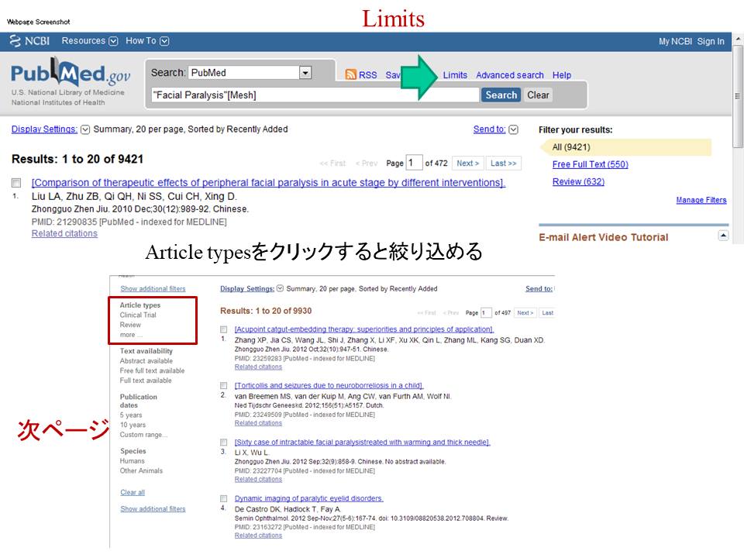Open the top Send to link
This screenshot has height=558, width=744.
[489, 129]
